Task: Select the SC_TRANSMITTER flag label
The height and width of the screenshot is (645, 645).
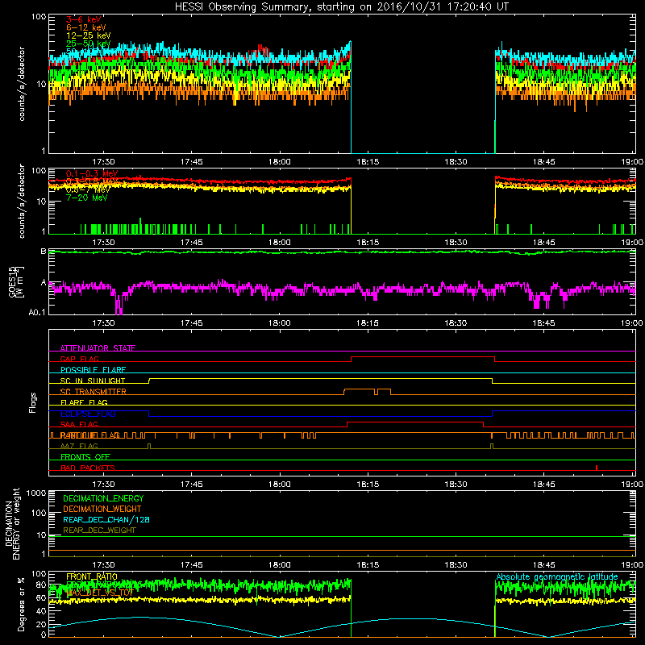Action: coord(93,392)
